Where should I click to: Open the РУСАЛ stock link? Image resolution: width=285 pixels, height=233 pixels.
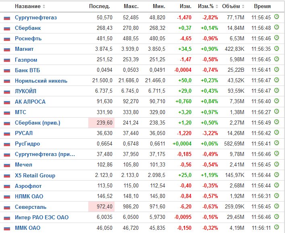tap(24, 133)
